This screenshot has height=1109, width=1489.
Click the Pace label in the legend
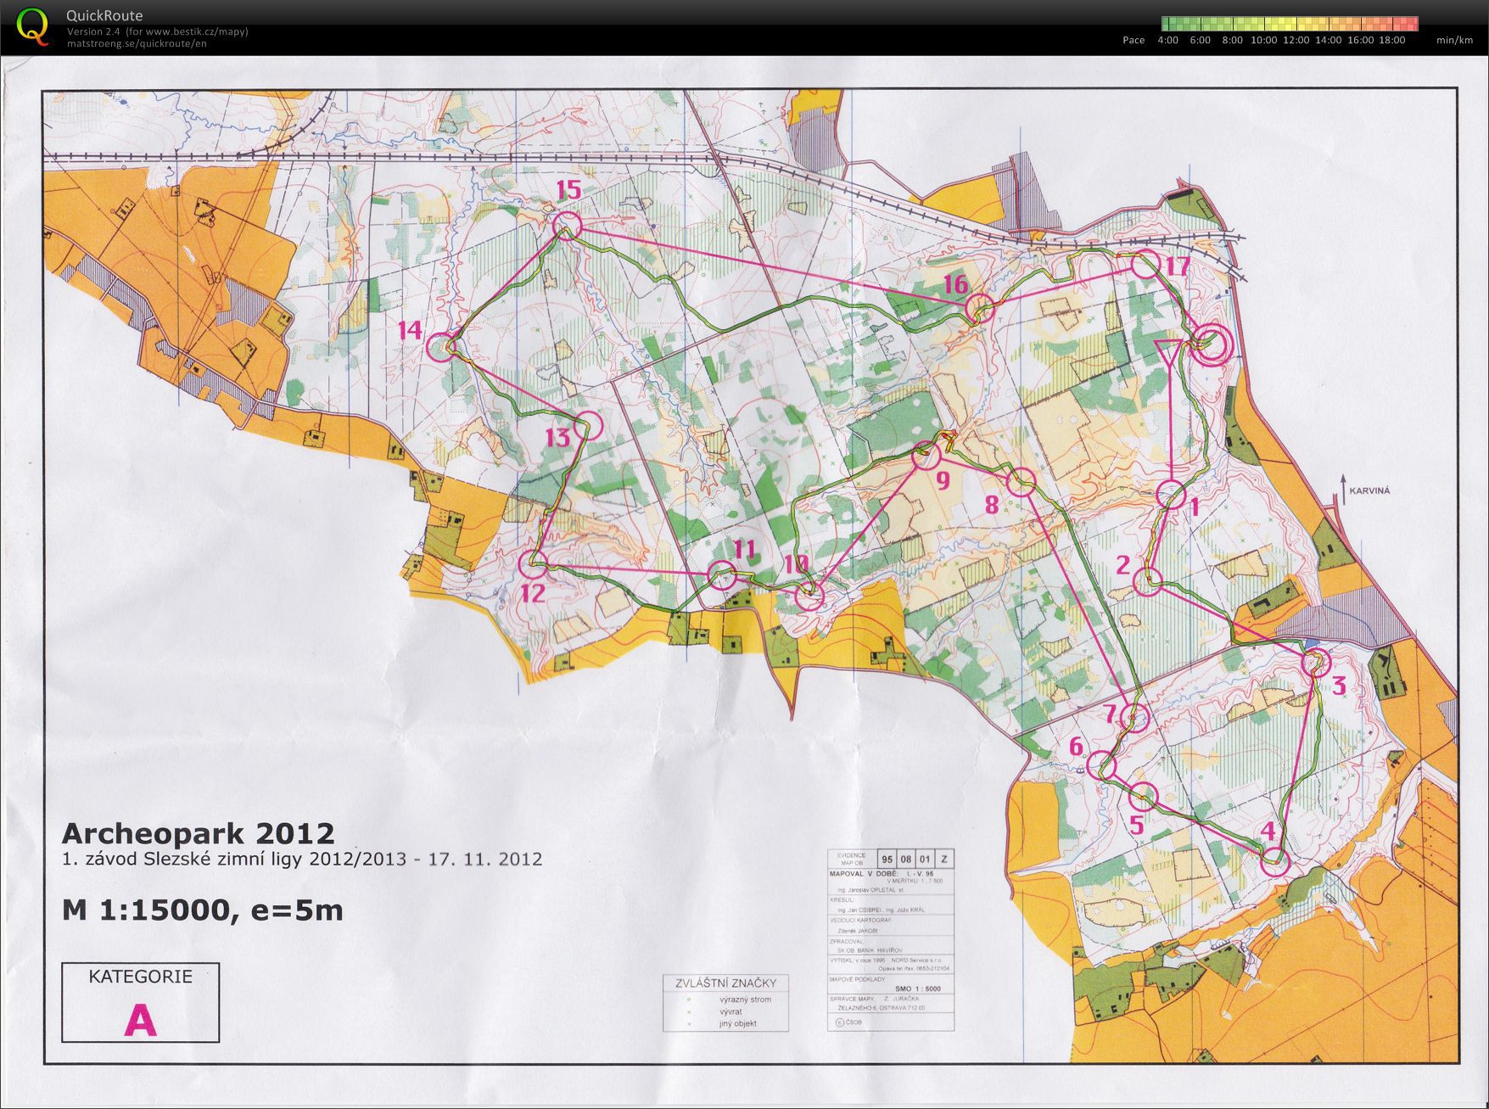1134,40
